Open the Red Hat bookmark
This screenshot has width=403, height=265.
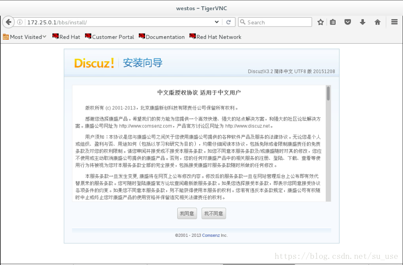tap(66, 37)
